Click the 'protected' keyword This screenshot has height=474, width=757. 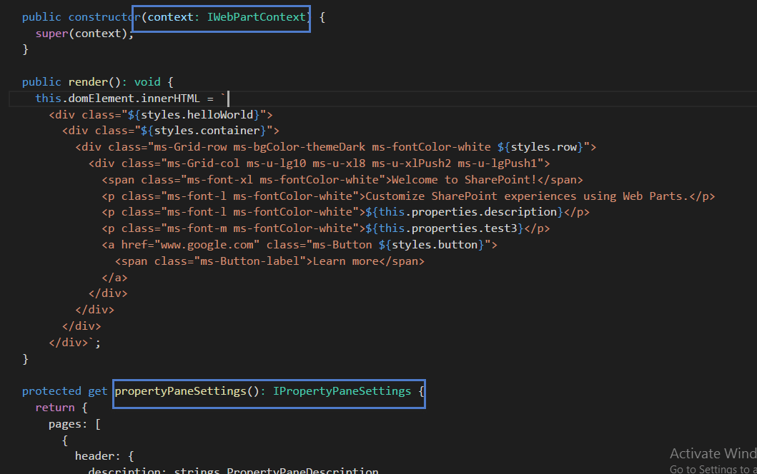pyautogui.click(x=51, y=391)
